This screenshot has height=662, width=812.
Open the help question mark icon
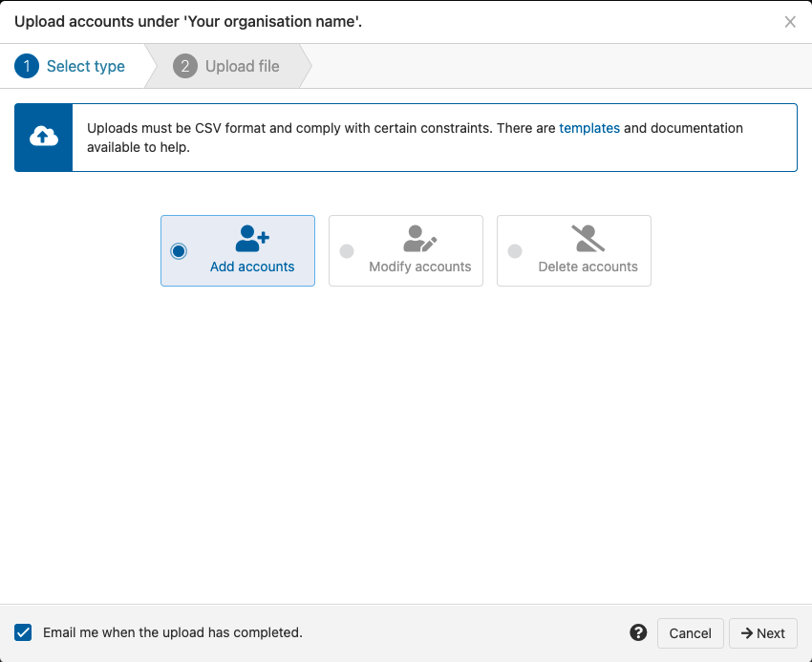pos(637,632)
